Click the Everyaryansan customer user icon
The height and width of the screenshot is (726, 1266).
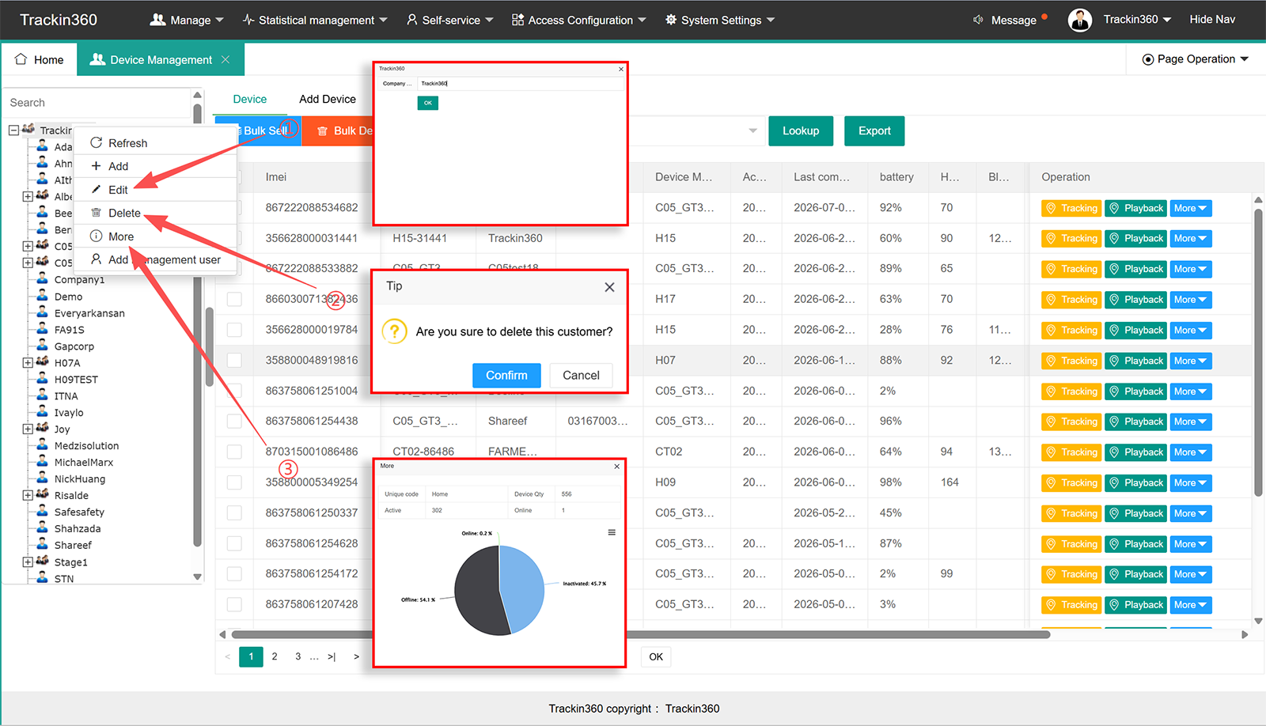(42, 312)
